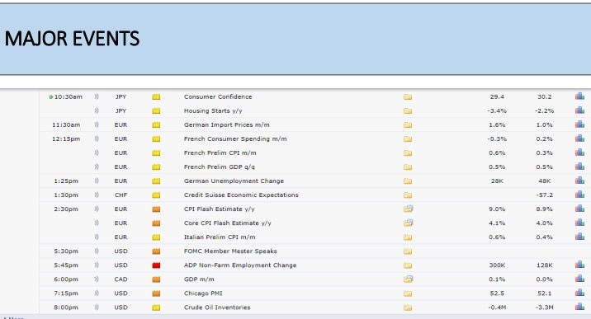Open detail folder for CAD GDP m/m
Image resolution: width=591 pixels, height=319 pixels.
[409, 279]
